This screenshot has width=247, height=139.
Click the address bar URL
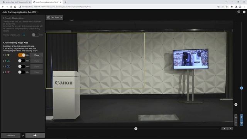tap(62, 7)
